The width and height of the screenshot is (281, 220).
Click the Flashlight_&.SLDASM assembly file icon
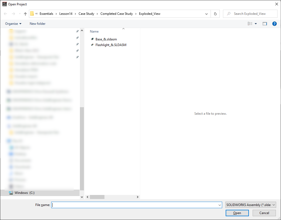click(92, 45)
